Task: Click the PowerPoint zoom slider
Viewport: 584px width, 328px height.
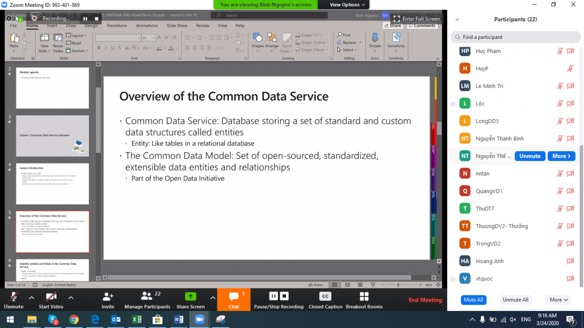Action: tap(398, 285)
